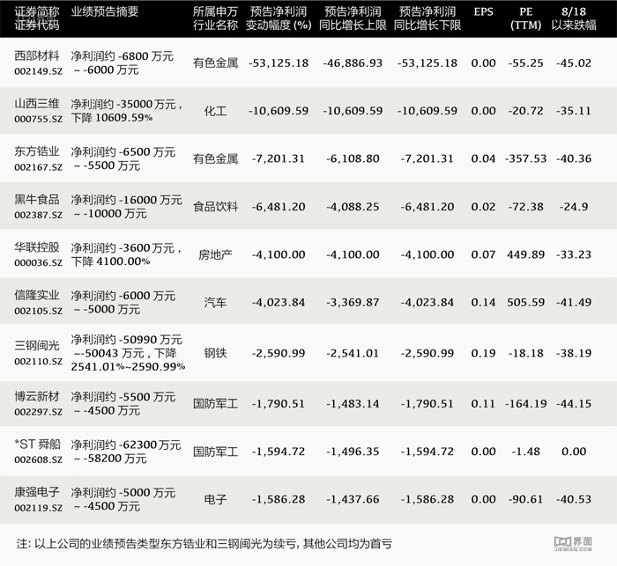Click 康强电子 industry cell 电子
The width and height of the screenshot is (617, 566).
click(215, 499)
